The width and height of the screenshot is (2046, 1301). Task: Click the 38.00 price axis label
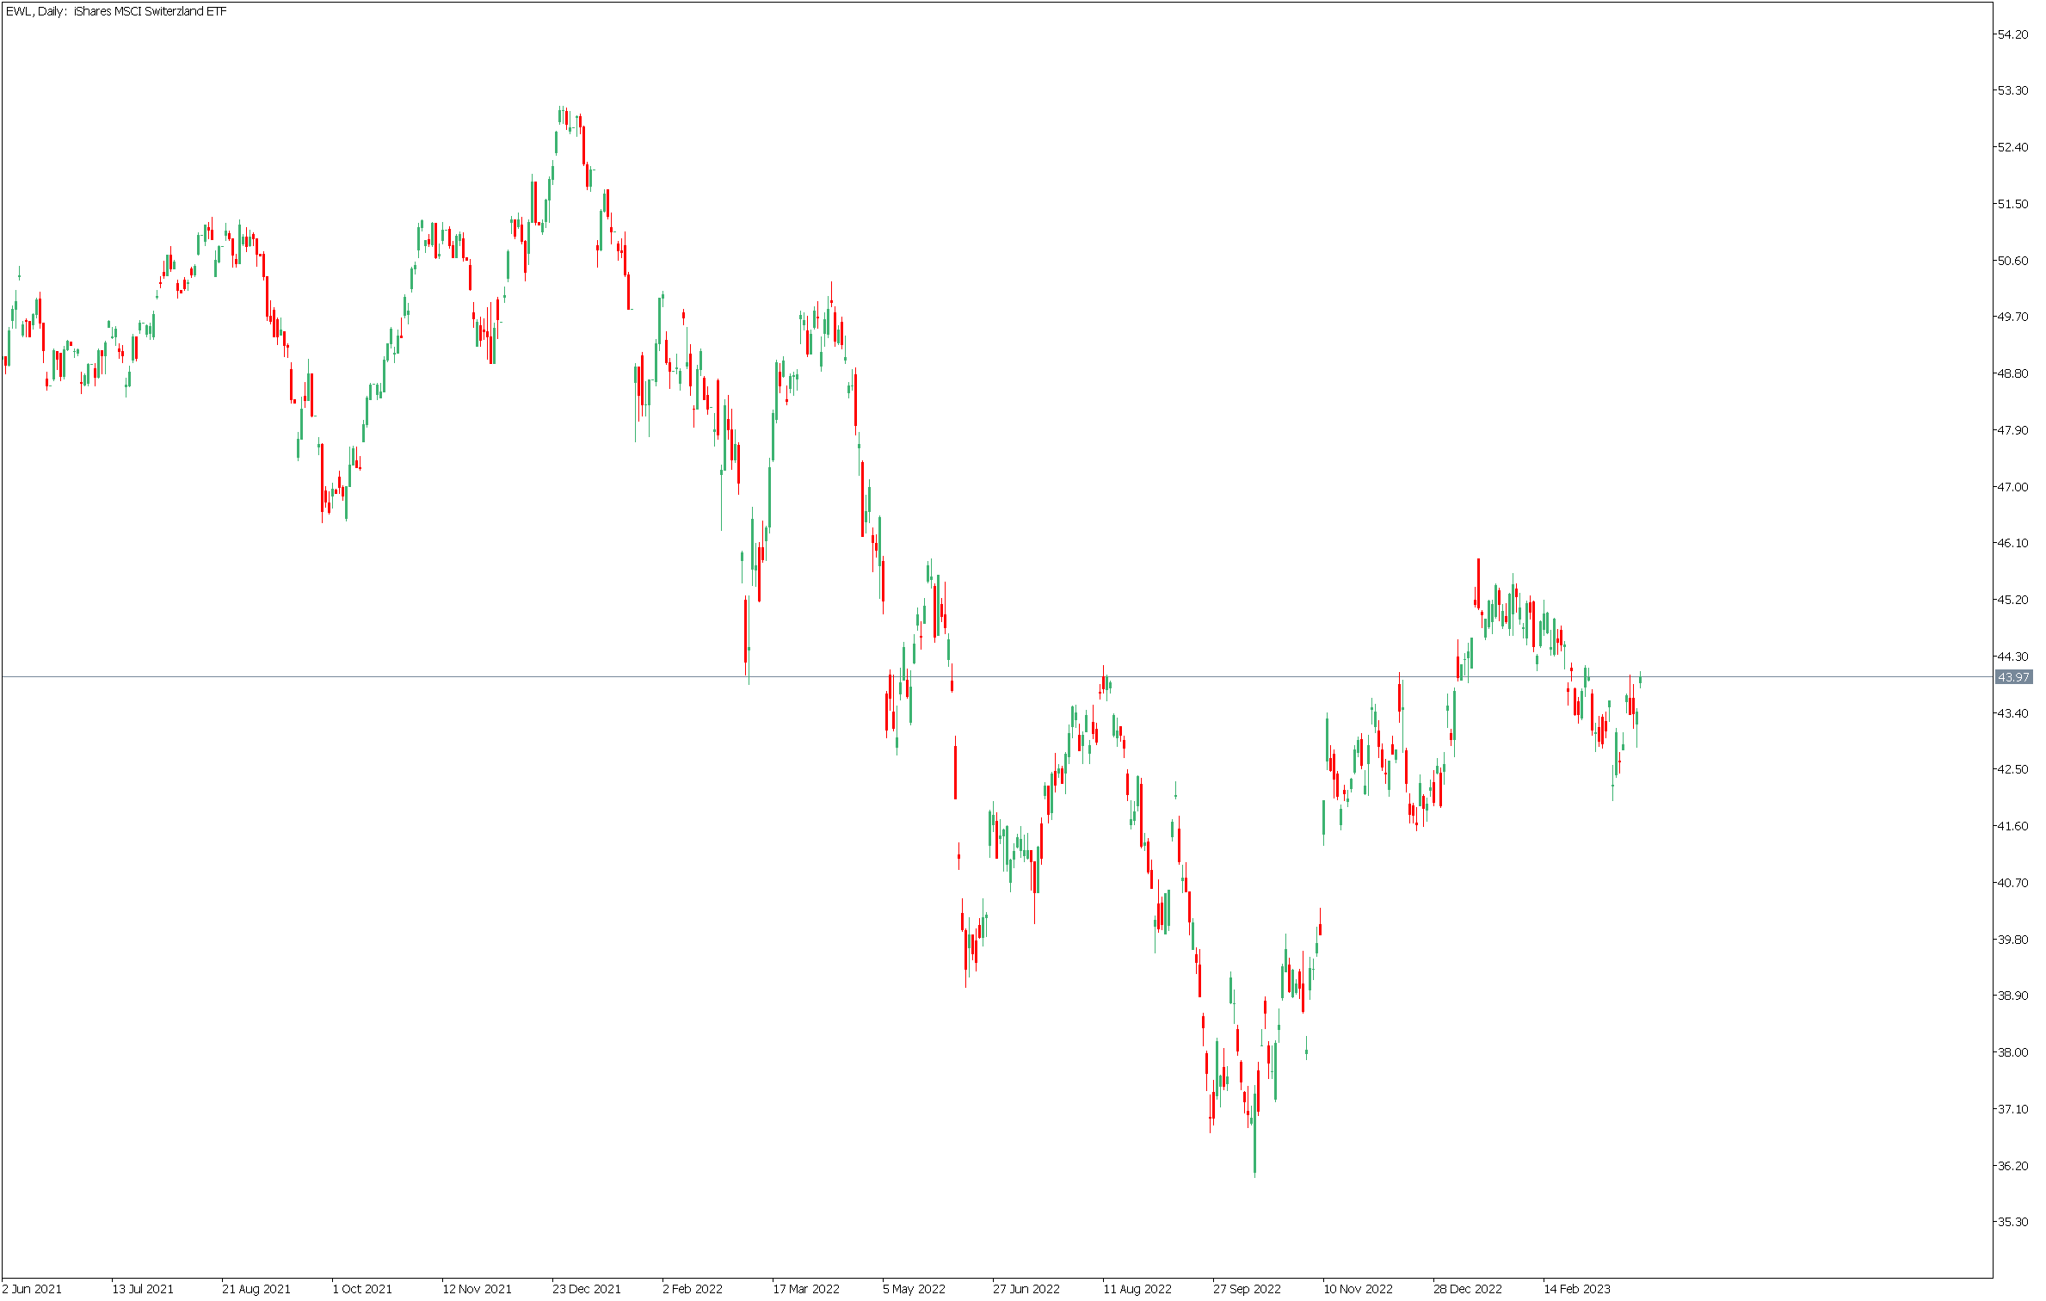point(2012,1052)
